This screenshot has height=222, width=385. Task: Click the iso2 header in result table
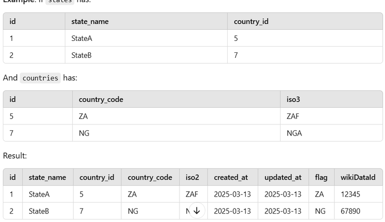click(x=192, y=177)
